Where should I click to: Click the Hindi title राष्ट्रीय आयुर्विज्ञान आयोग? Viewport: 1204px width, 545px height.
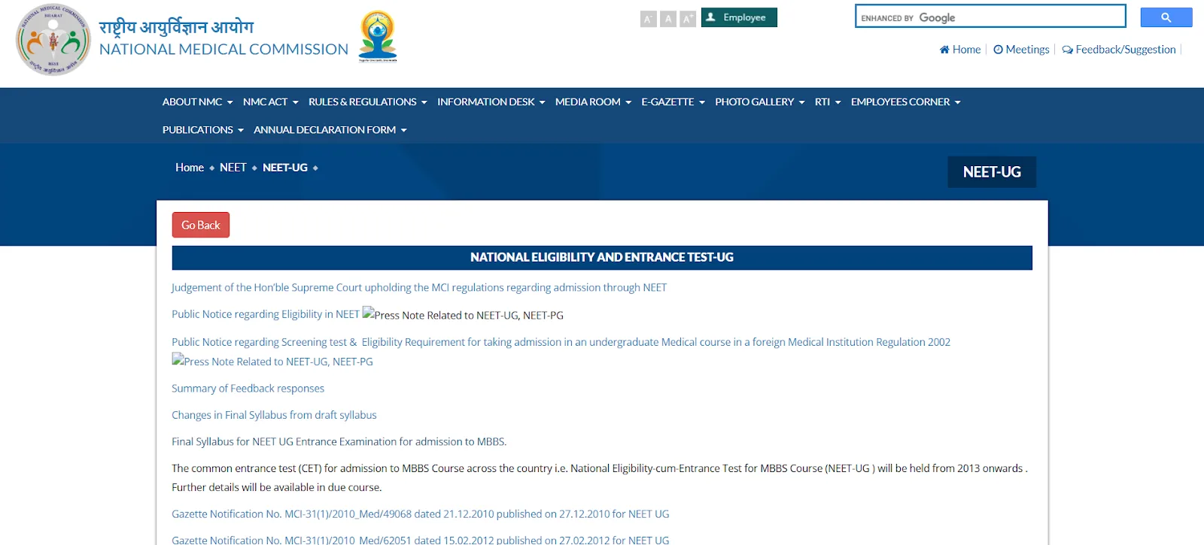click(x=177, y=27)
